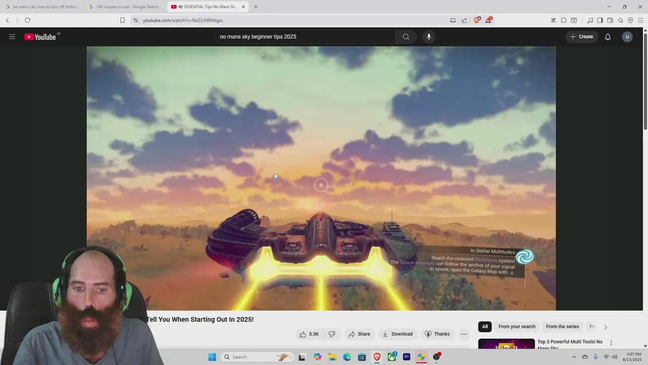
Task: Select the All filter chip
Action: (485, 326)
